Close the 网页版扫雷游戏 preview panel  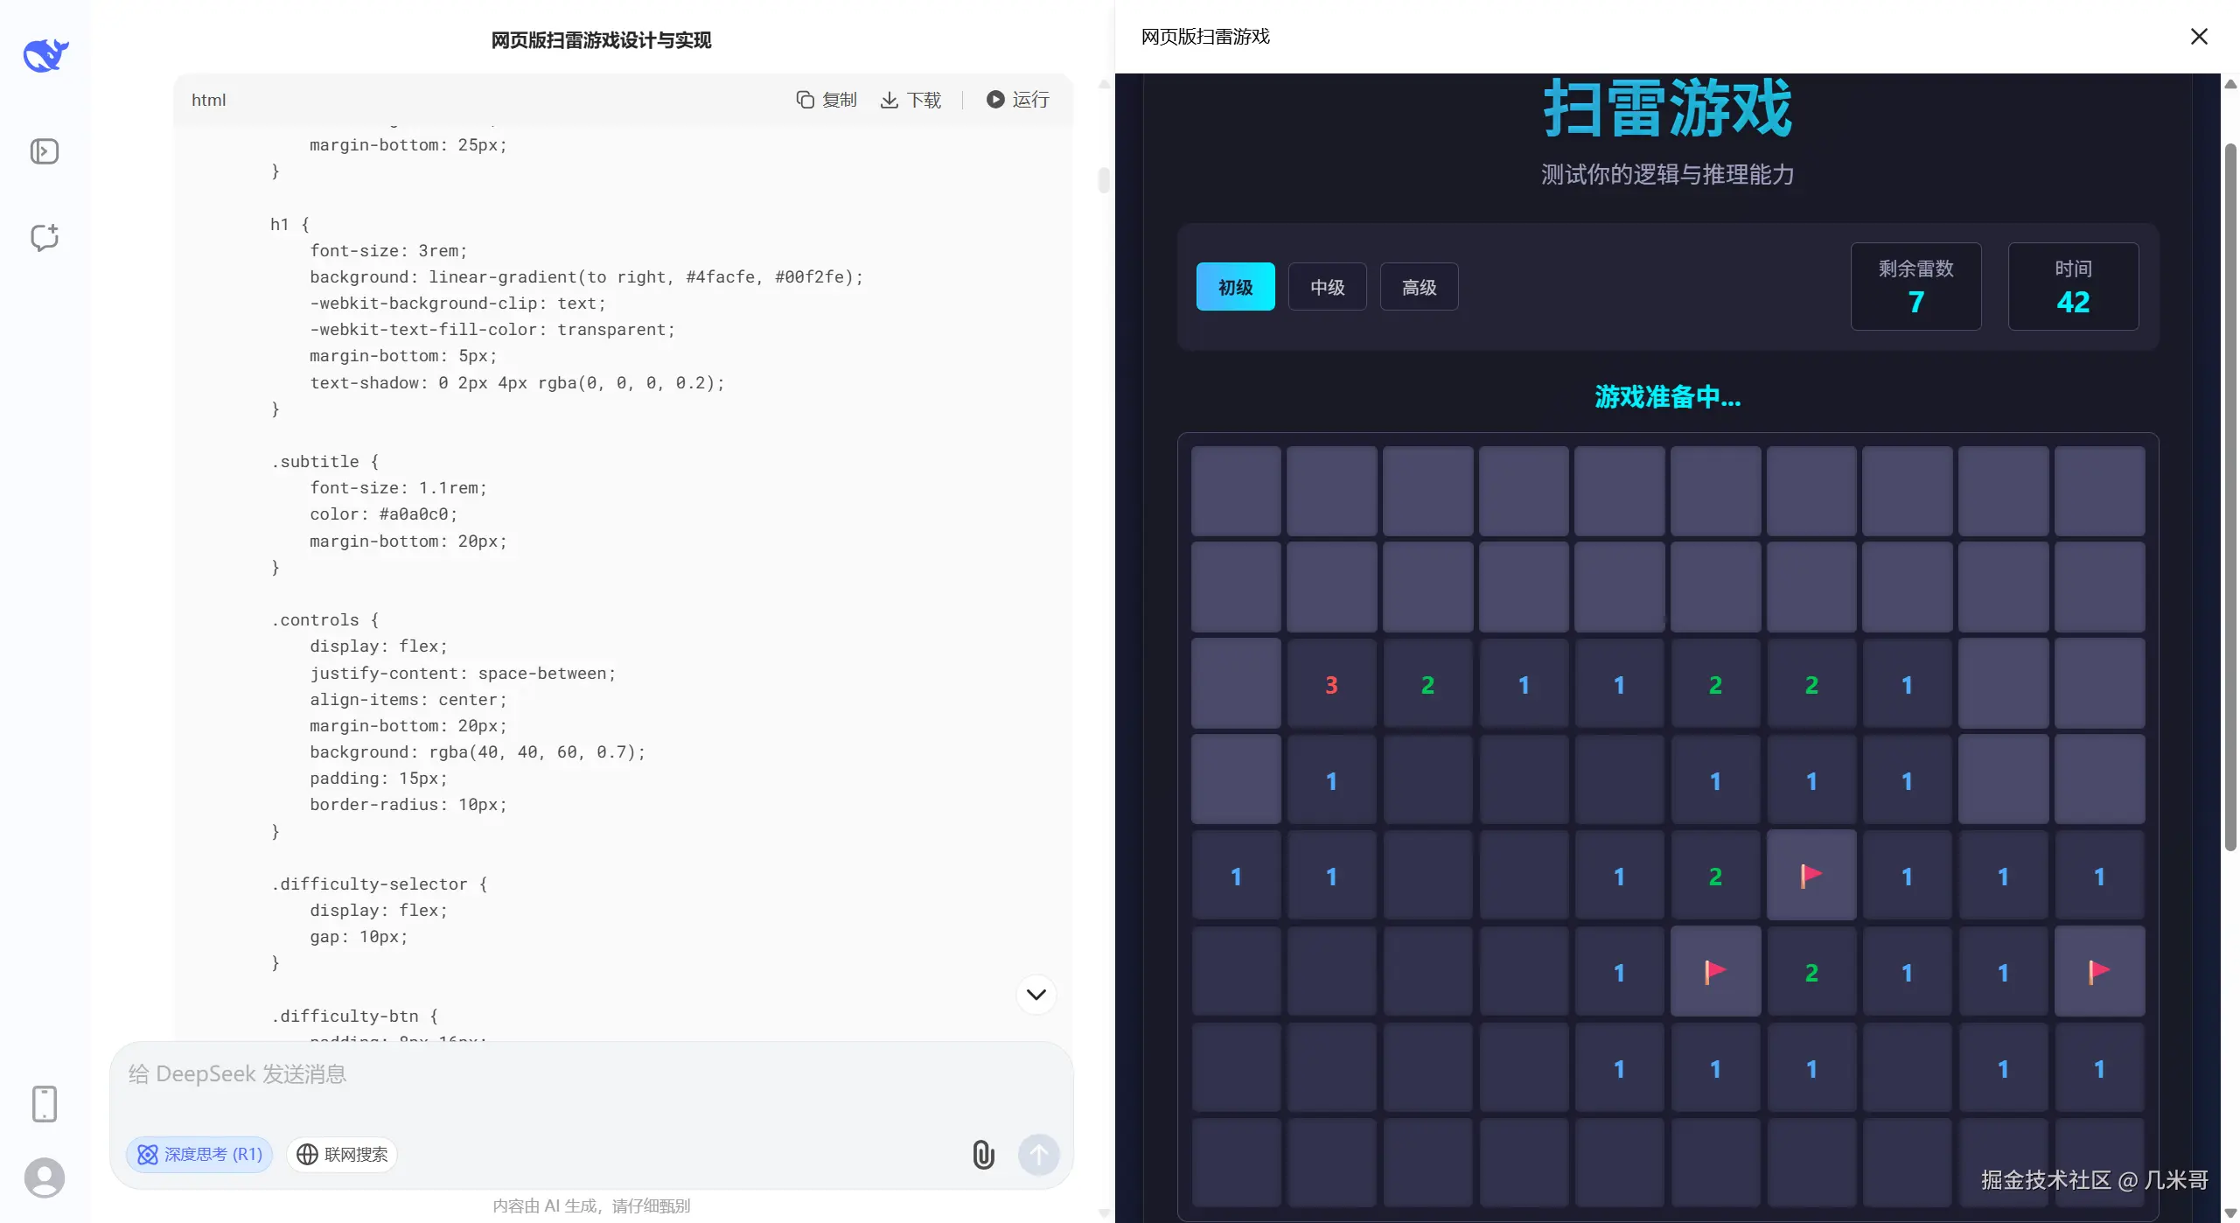point(2199,37)
